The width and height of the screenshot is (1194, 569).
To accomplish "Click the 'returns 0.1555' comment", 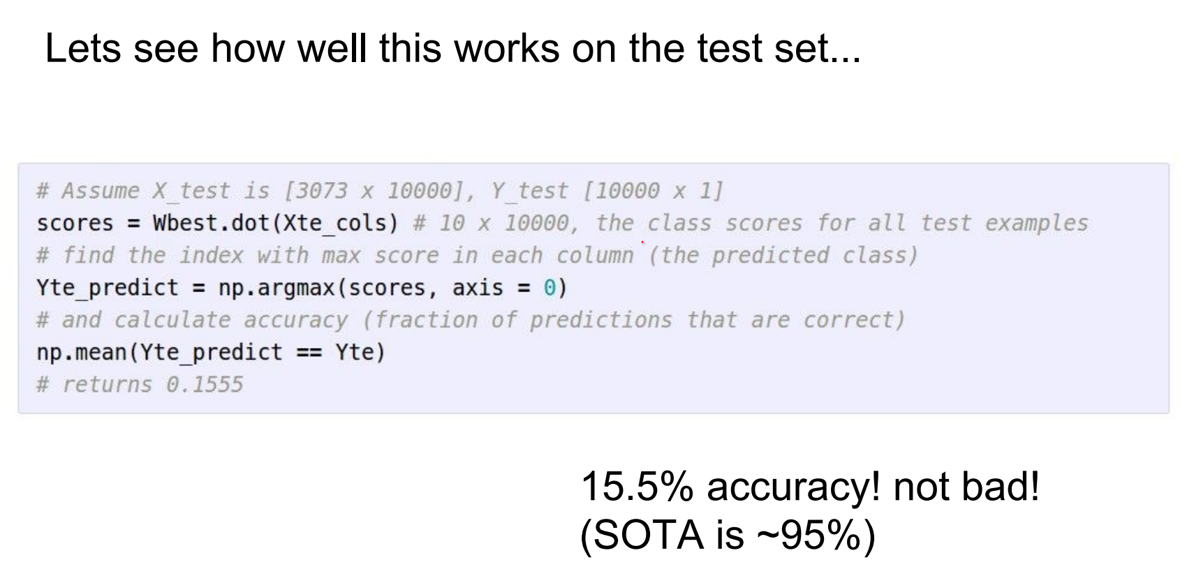I will pyautogui.click(x=140, y=384).
